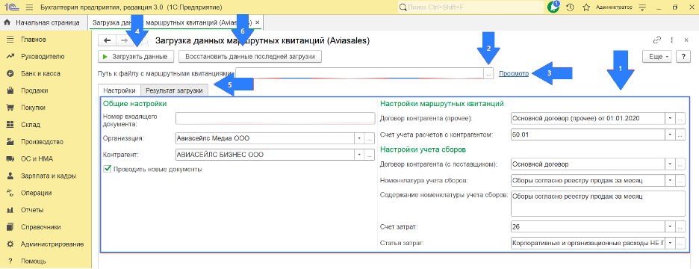Viewport: 699px width, 269px height.
Task: Expand Договор контрагента (прочее) dropdown
Action: [x=670, y=119]
